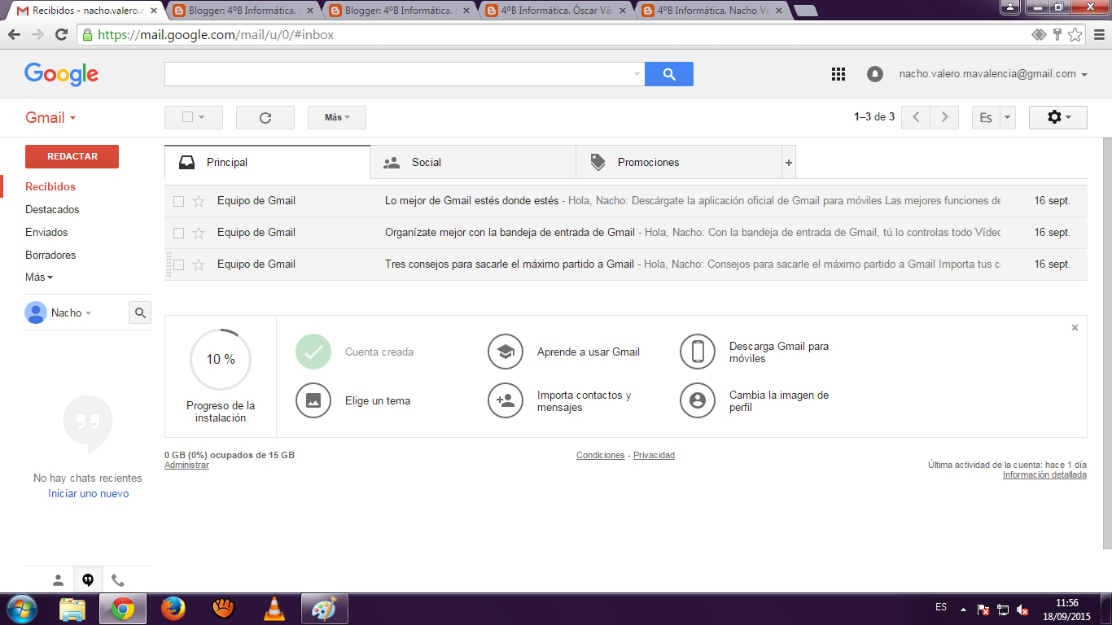
Task: Click the chat search magnifier button
Action: coord(140,312)
